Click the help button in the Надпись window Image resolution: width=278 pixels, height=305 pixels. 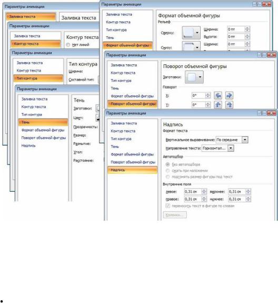[262, 113]
